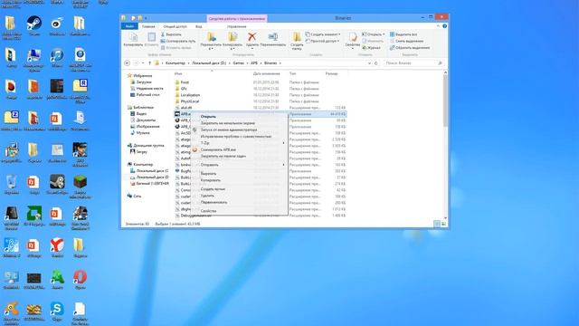Switch to Главная (Home) tab

148,26
